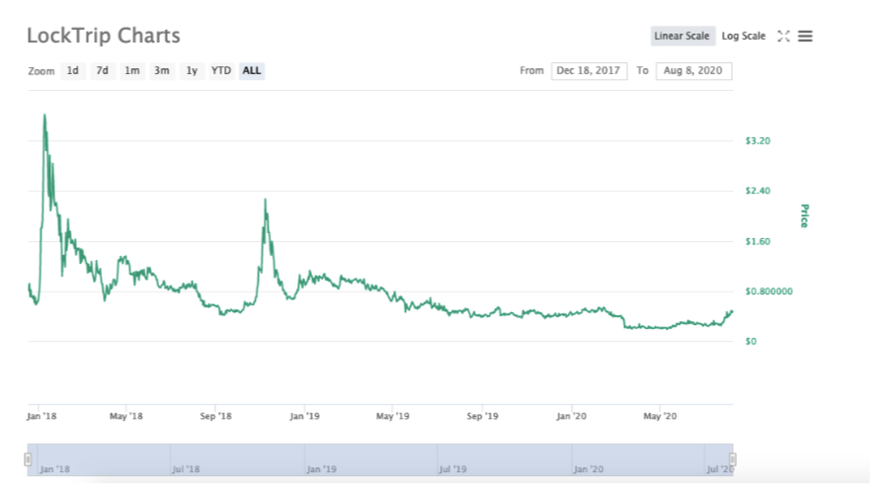The image size is (885, 496).
Task: Switch chart to Log Scale
Action: [744, 36]
